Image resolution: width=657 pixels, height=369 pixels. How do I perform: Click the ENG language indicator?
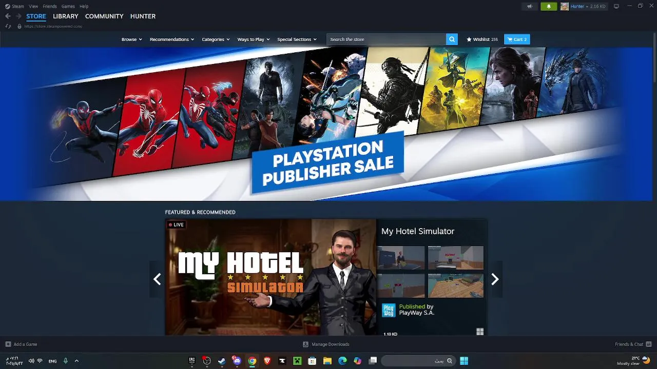click(52, 361)
